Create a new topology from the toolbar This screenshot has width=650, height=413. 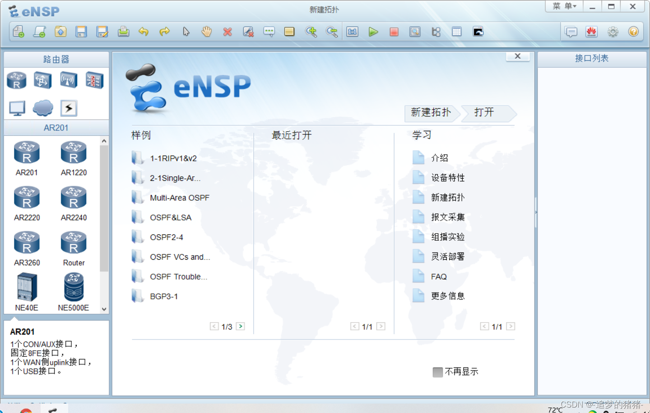(19, 32)
